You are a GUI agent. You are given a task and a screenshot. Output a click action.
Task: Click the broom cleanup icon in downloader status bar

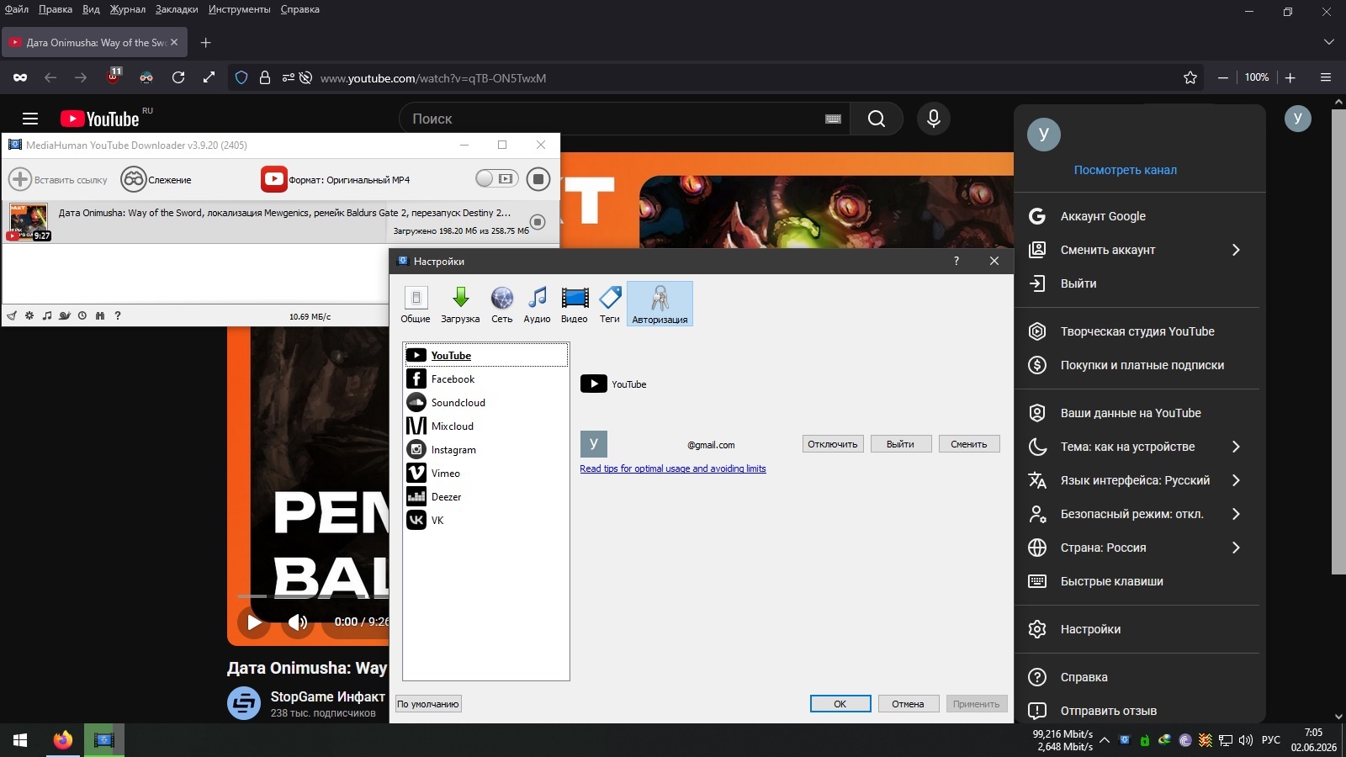click(x=12, y=316)
